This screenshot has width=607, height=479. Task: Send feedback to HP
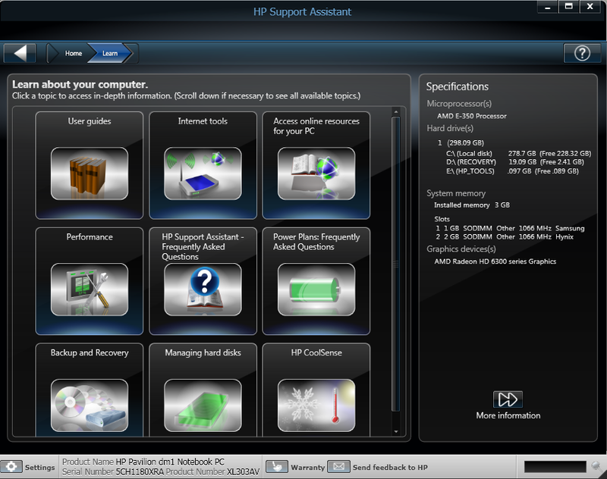pos(380,467)
